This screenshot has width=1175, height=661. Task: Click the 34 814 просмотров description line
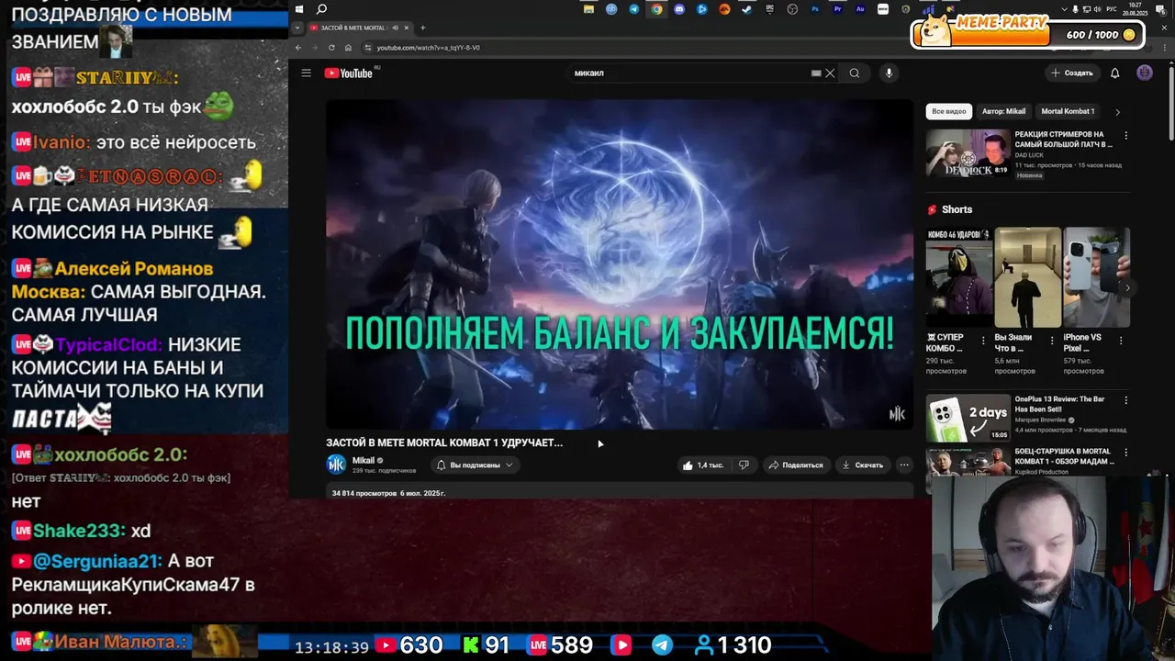tap(388, 493)
